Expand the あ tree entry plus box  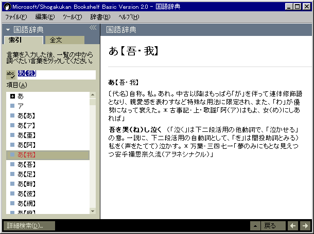12,96
